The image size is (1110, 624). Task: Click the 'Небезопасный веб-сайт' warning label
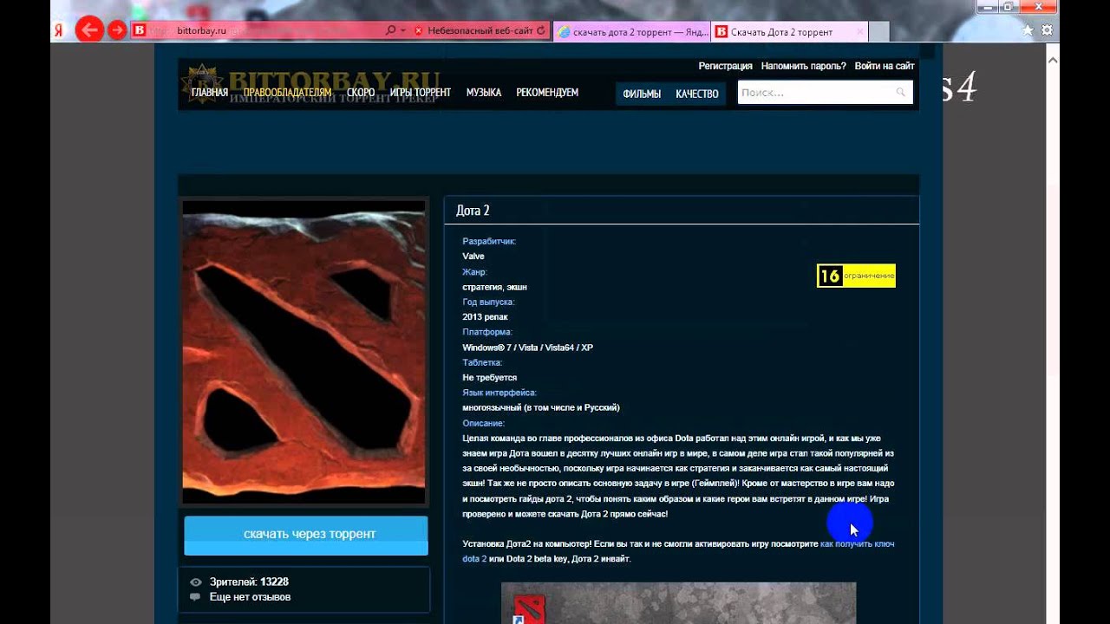click(481, 30)
